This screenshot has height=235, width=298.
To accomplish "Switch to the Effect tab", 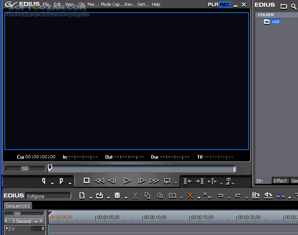I will 280,181.
